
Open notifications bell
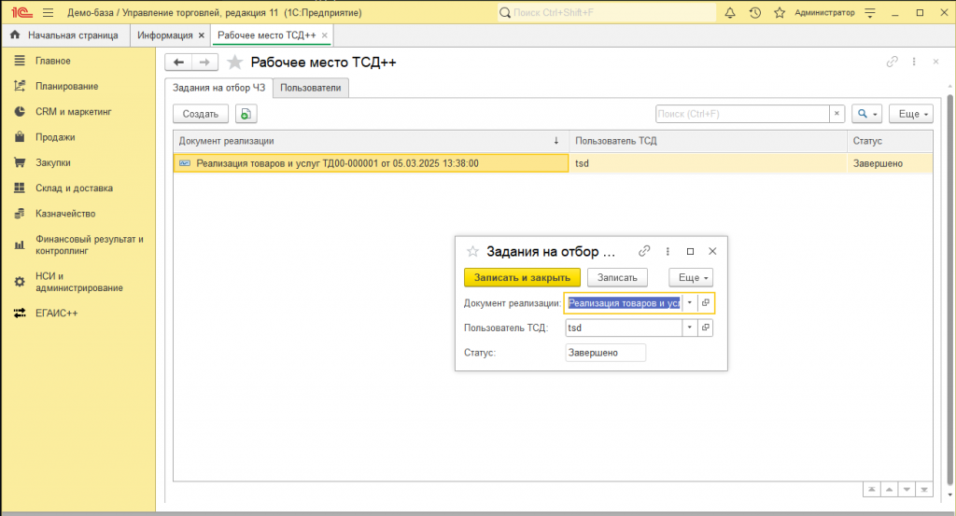point(730,12)
